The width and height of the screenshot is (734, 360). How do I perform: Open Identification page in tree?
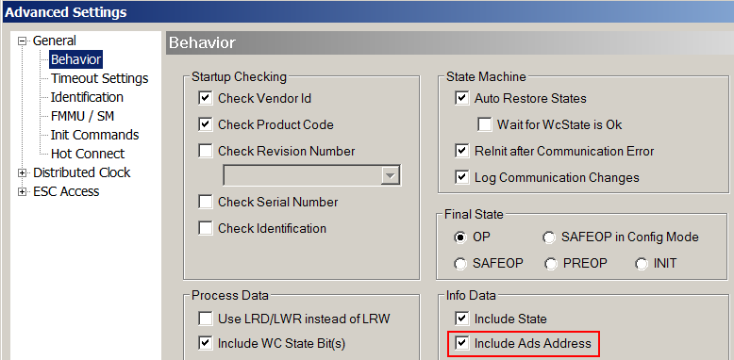pyautogui.click(x=87, y=97)
